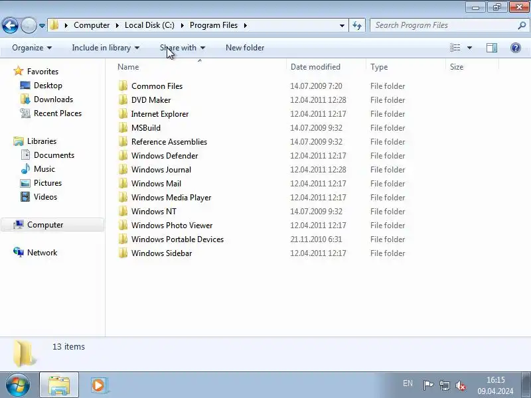Select the MSBuild folder icon
Screen dimensions: 531x398
click(123, 127)
